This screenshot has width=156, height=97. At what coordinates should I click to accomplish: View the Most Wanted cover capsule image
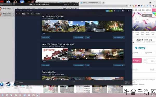(55, 54)
